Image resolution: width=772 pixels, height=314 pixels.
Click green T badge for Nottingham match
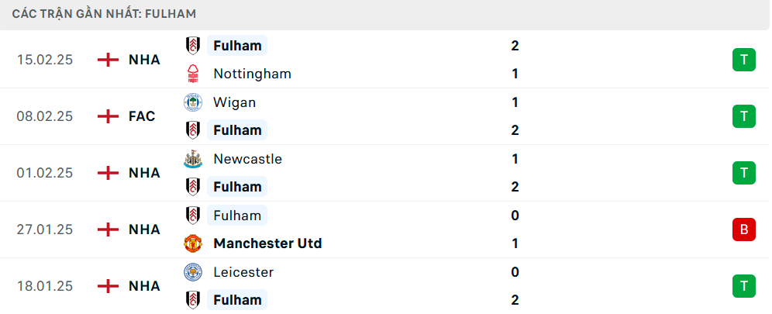[x=743, y=60]
